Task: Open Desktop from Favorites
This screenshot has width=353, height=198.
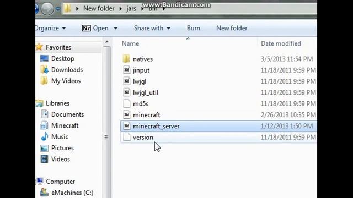Action: [62, 58]
